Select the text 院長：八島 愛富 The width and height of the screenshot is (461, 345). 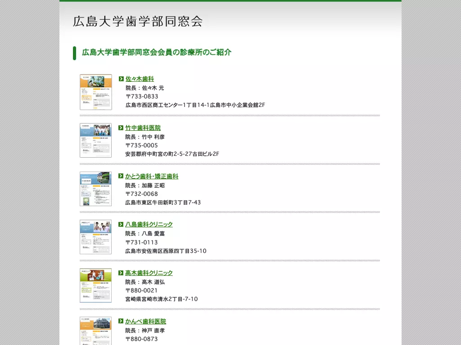[145, 234]
